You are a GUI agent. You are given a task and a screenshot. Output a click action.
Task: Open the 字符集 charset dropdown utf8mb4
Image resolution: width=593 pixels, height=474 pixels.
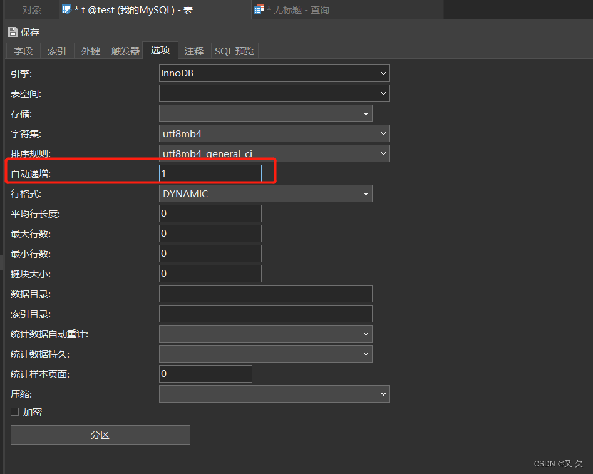(274, 133)
